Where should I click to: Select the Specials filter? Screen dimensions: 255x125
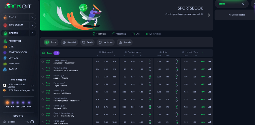click(124, 42)
